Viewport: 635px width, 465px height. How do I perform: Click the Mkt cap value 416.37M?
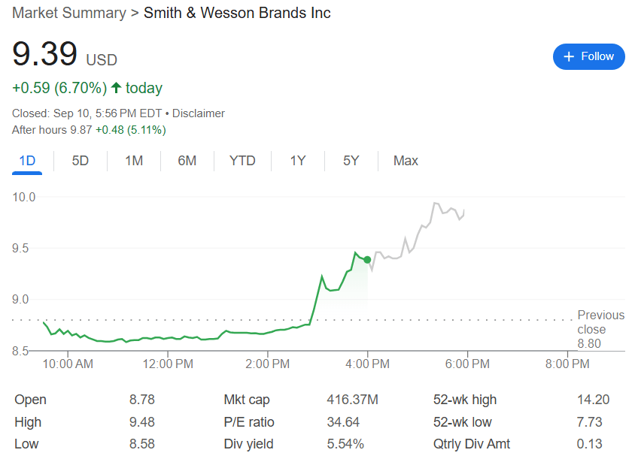[x=352, y=400]
